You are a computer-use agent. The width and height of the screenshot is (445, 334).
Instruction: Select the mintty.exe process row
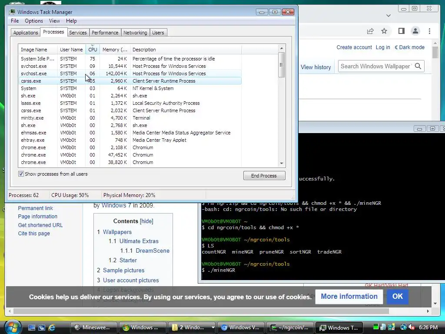130,118
